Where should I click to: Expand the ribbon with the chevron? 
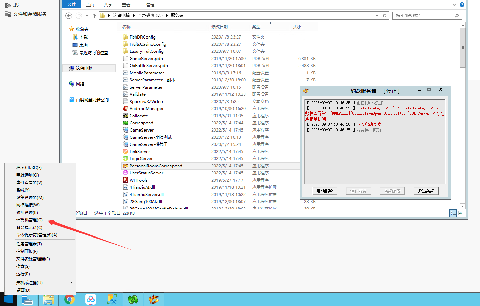pos(454,5)
